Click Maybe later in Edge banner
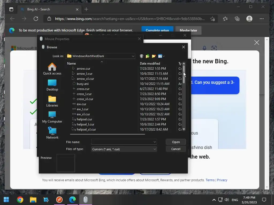274x205 pixels. [188, 30]
